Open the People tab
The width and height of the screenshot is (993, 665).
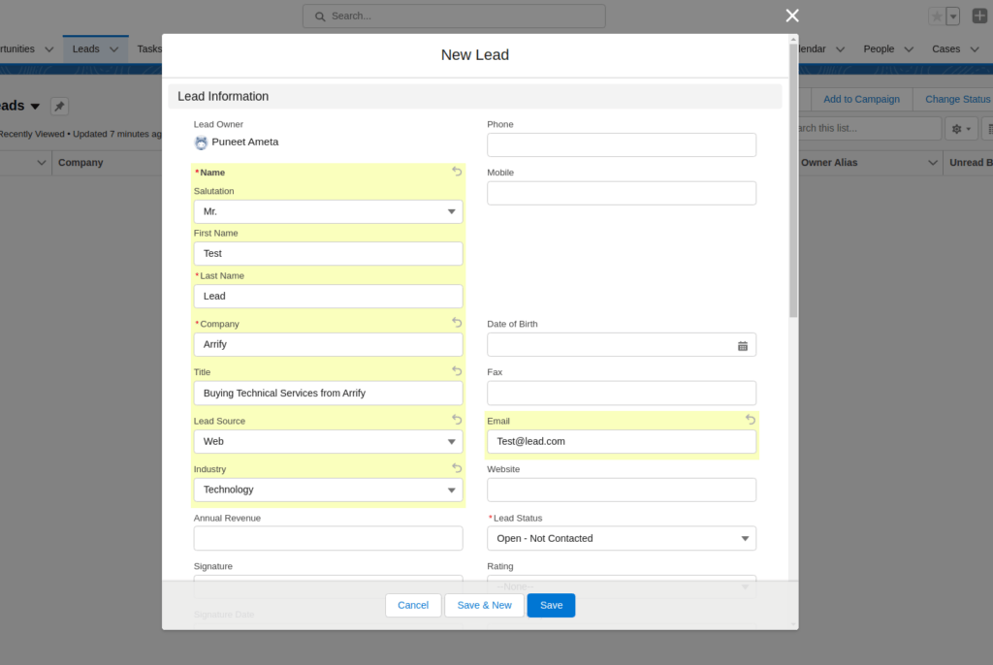pyautogui.click(x=878, y=47)
